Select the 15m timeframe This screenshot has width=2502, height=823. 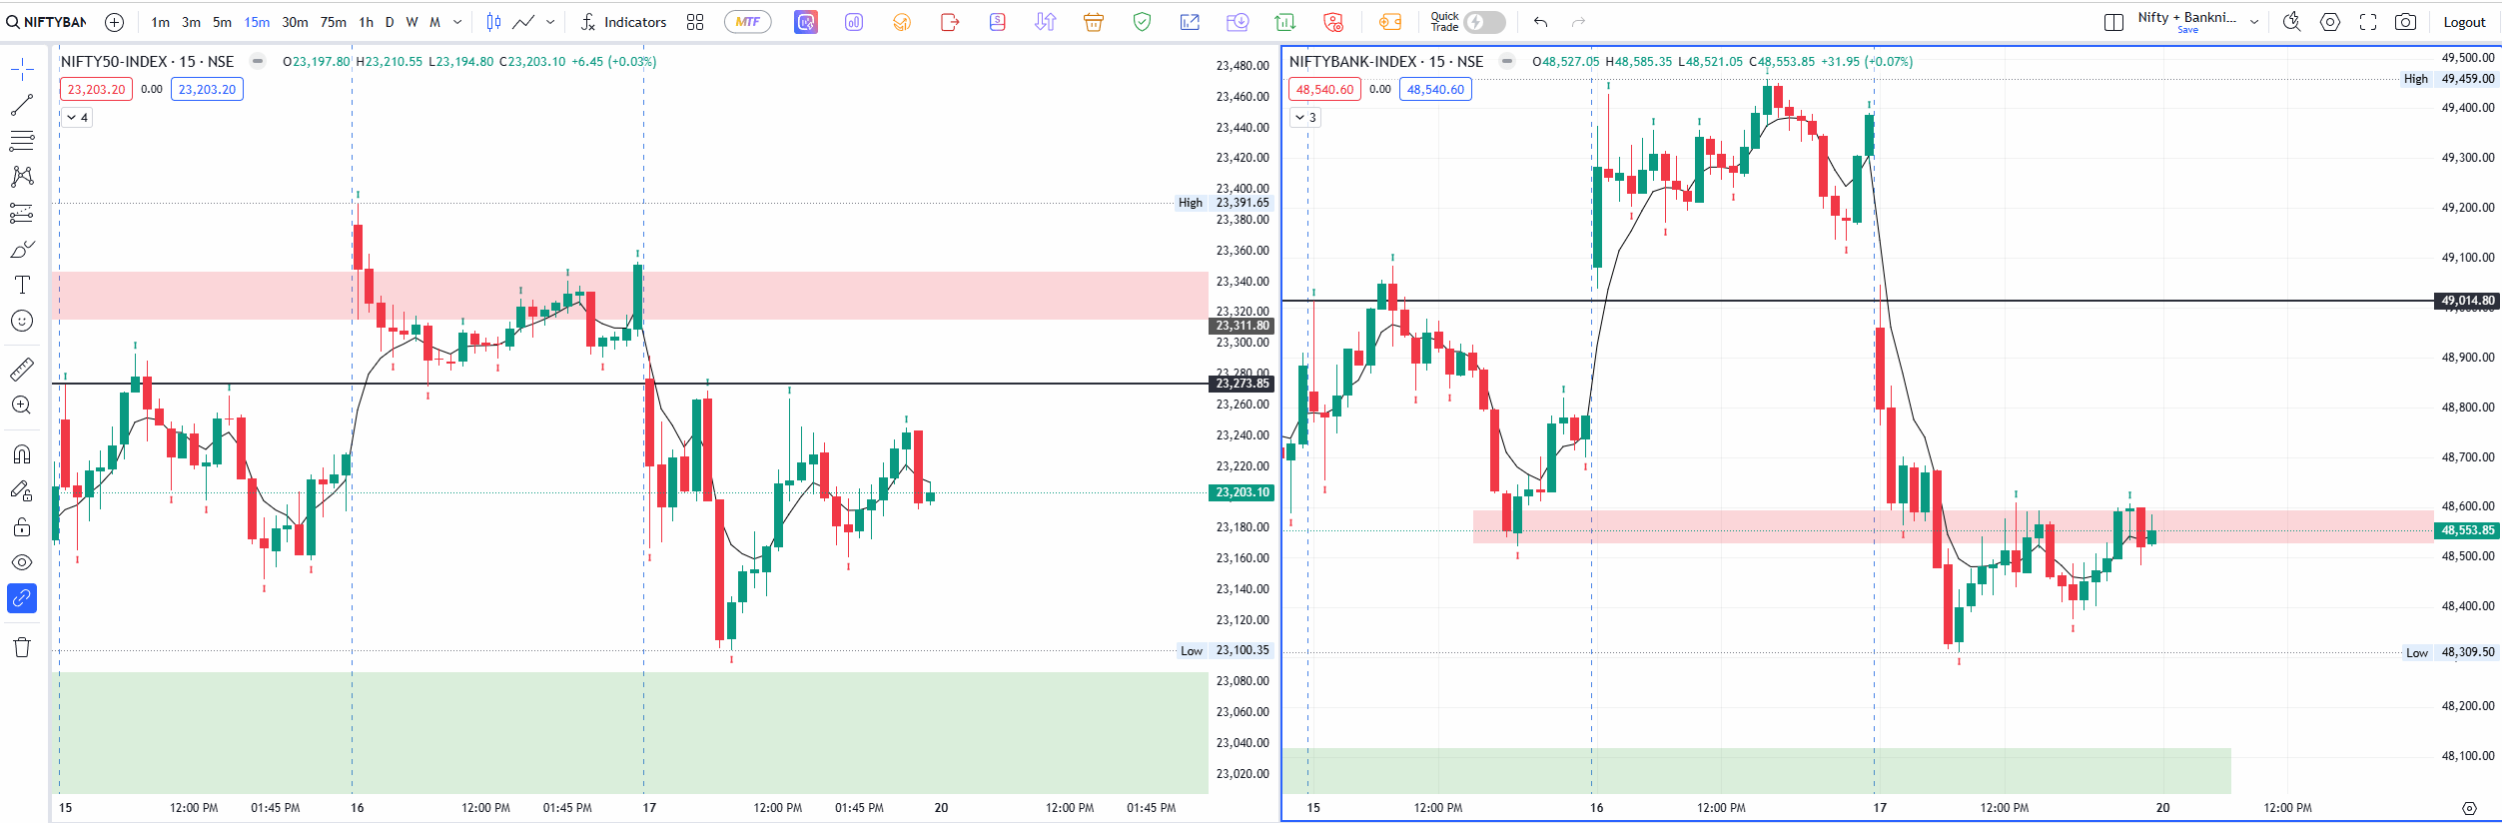click(x=257, y=22)
